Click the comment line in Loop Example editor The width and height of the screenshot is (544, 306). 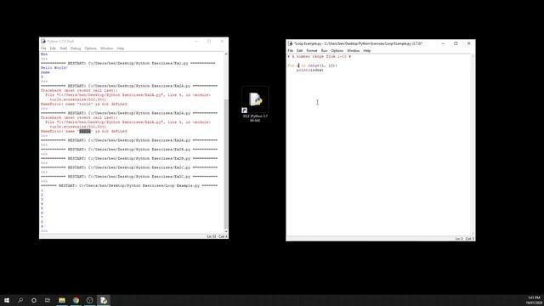coord(320,57)
